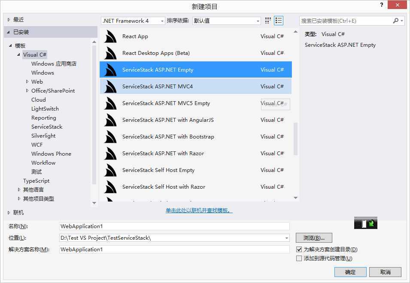Select the 测试 category
The width and height of the screenshot is (410, 283).
click(x=36, y=172)
